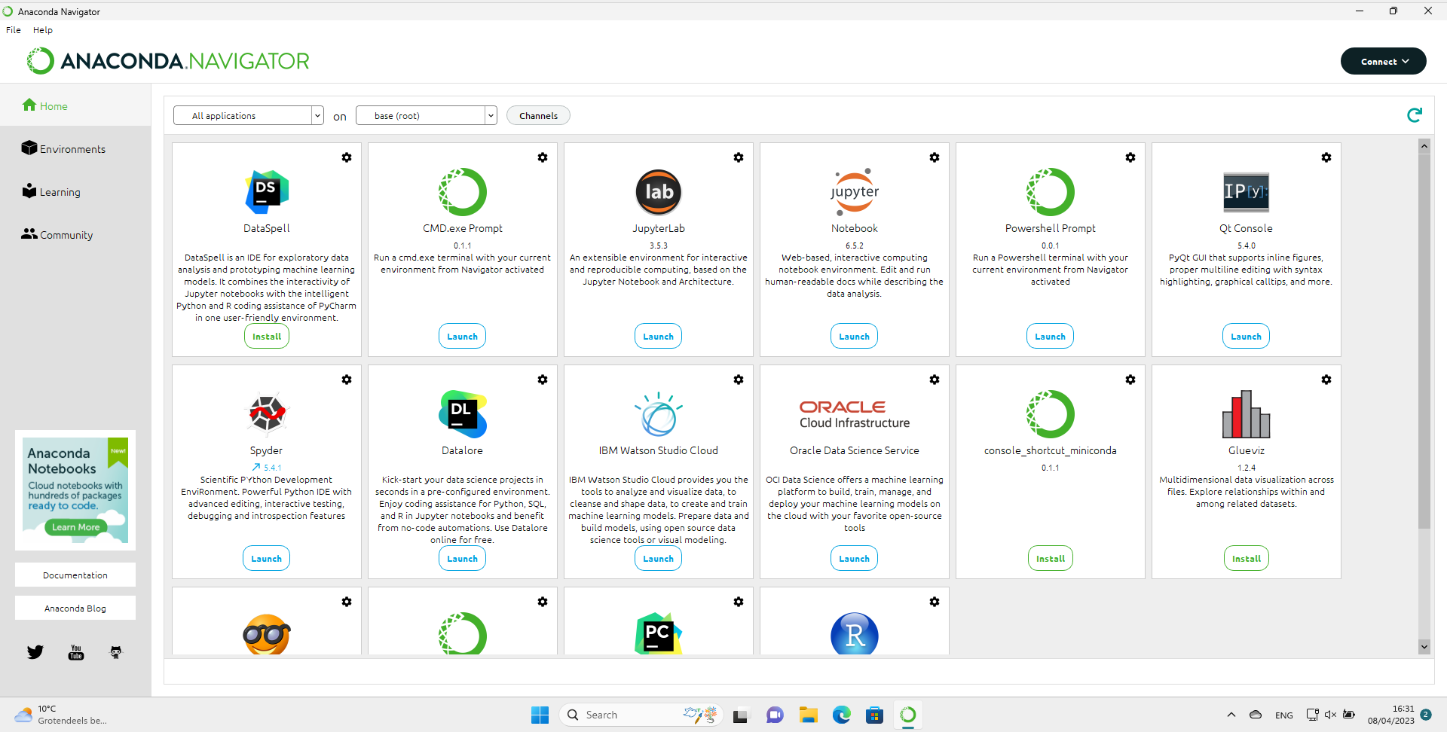This screenshot has width=1447, height=732.
Task: Launch Datalore
Action: coord(463,559)
